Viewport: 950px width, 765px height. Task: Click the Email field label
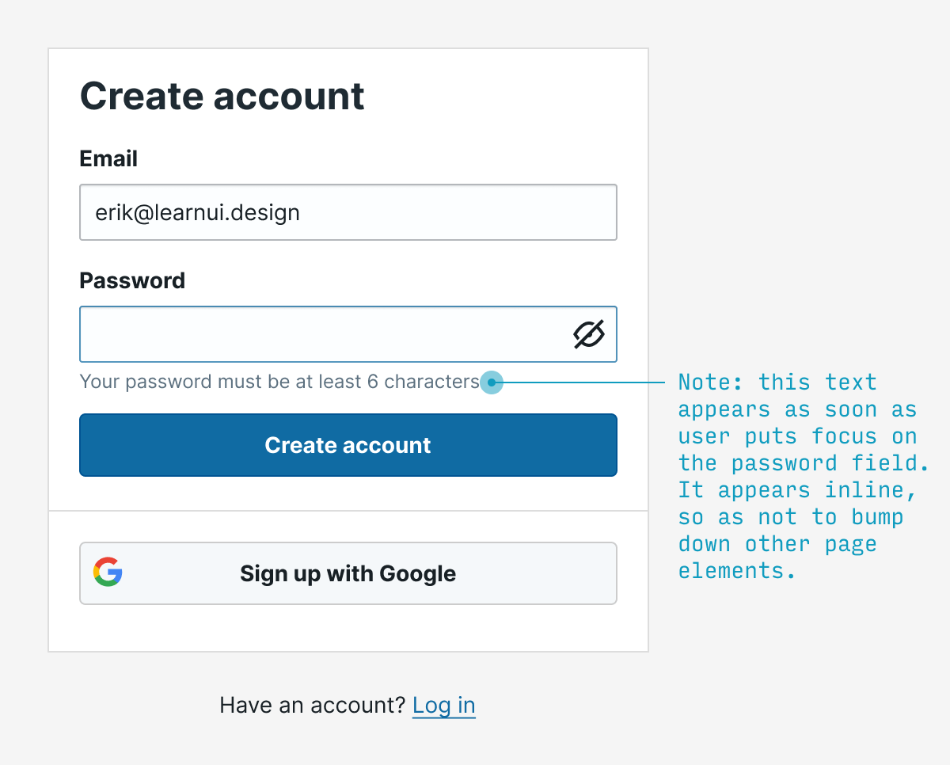coord(109,159)
